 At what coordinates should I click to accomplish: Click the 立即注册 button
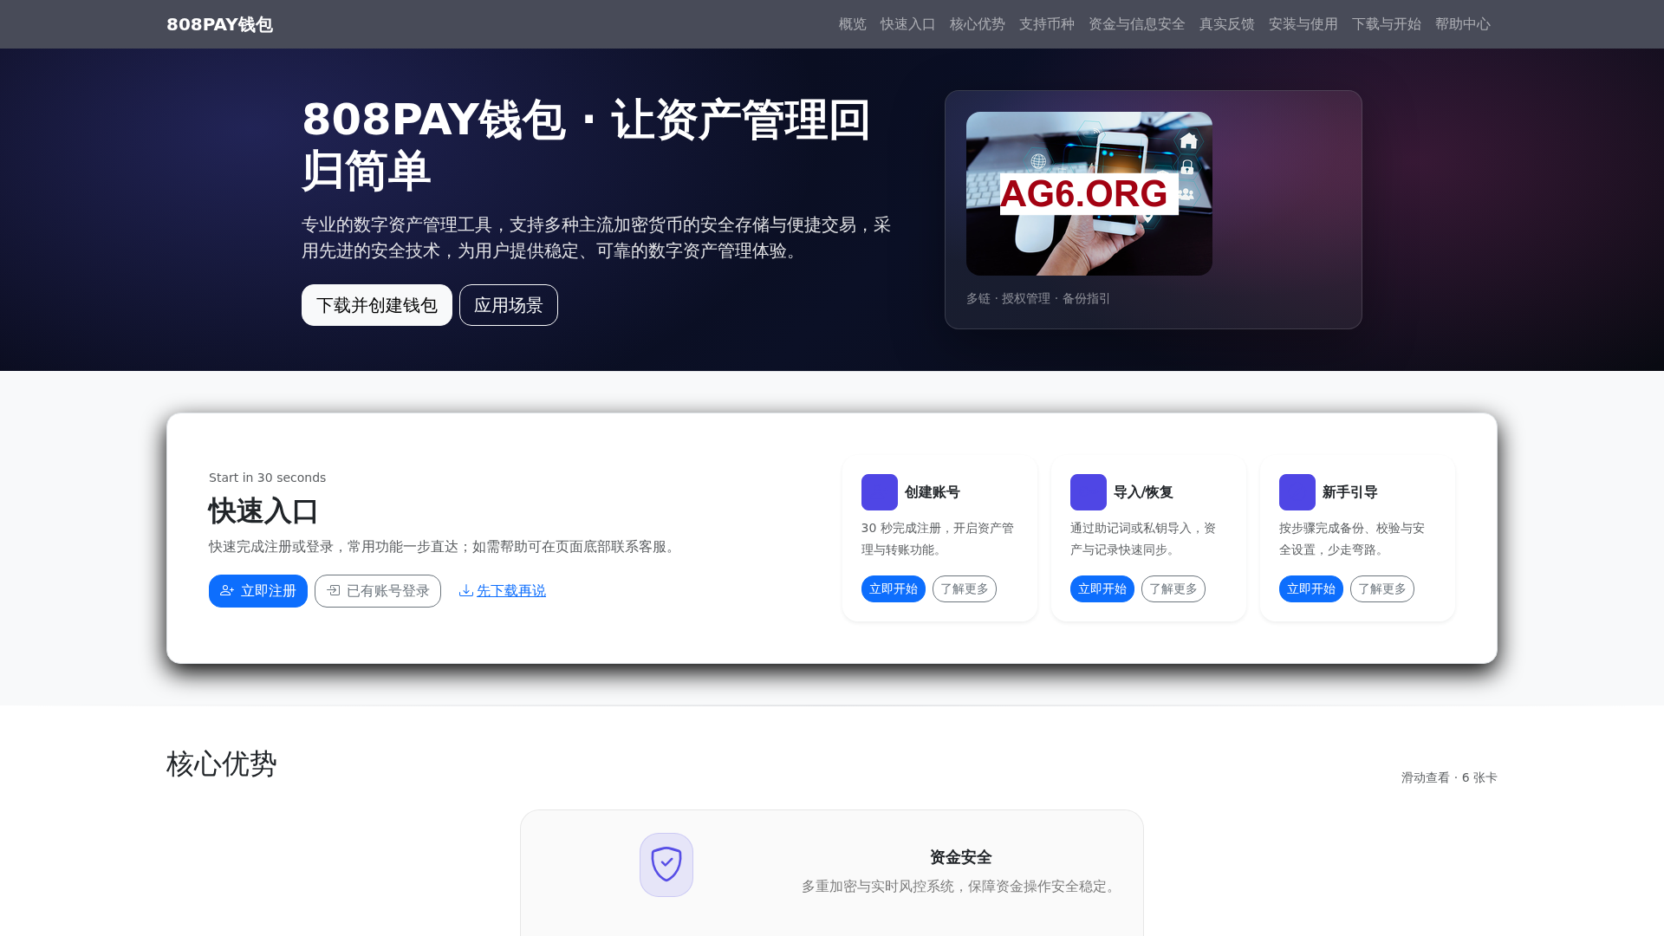click(x=258, y=591)
